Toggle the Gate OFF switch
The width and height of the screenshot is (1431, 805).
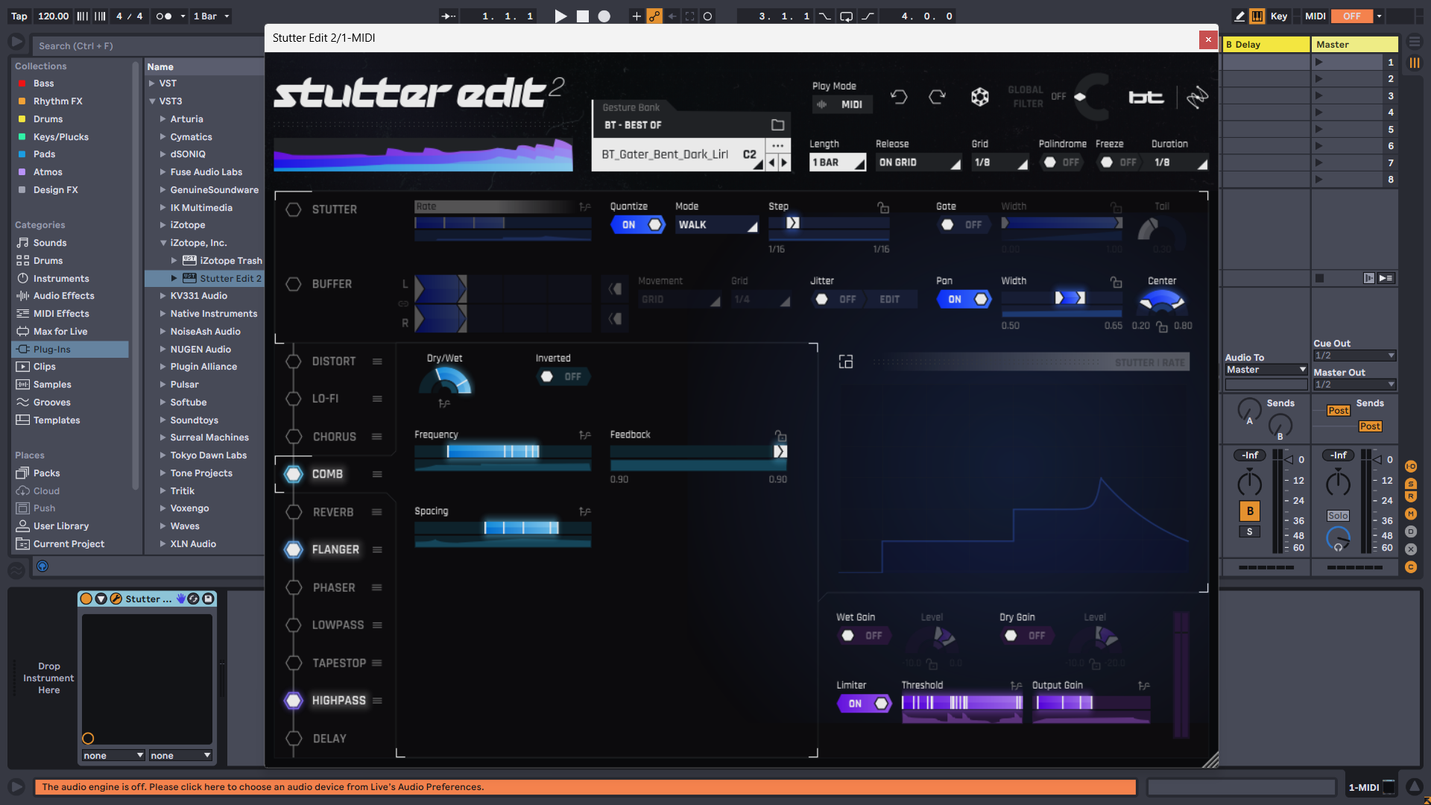tap(964, 224)
